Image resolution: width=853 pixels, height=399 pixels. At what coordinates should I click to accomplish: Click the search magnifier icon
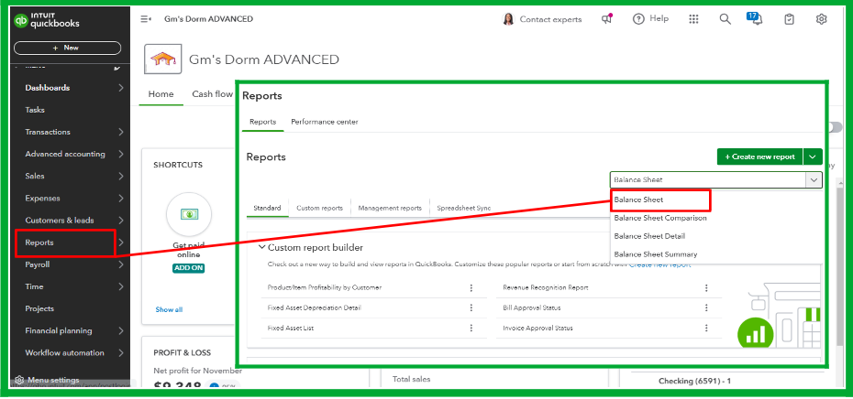(x=725, y=19)
